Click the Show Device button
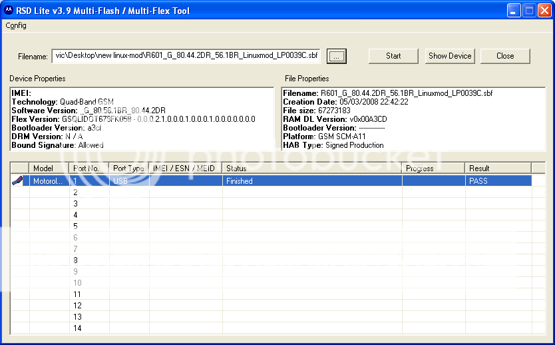This screenshot has width=555, height=345. (x=450, y=56)
